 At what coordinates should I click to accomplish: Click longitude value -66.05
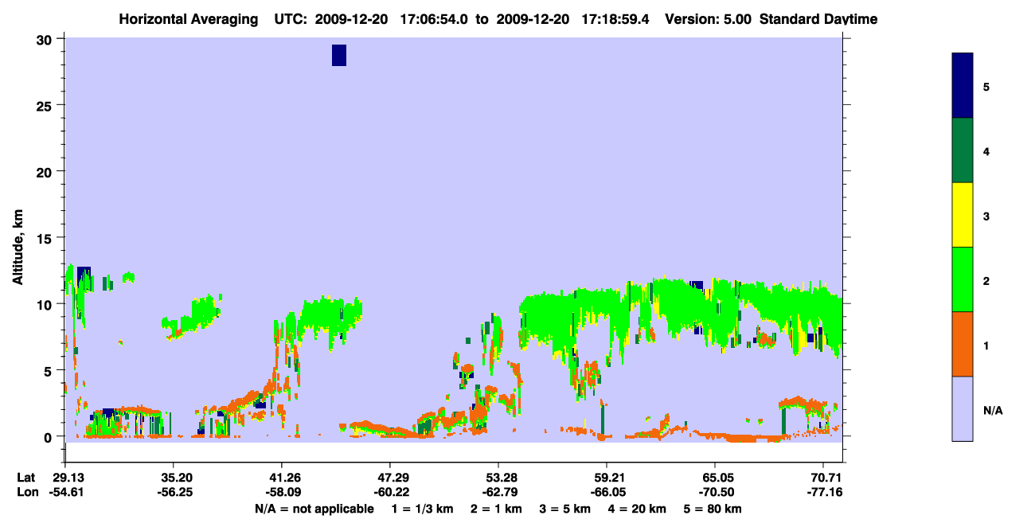[x=607, y=493]
